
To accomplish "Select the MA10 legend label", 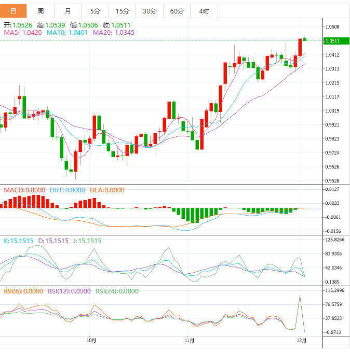I will 67,33.
